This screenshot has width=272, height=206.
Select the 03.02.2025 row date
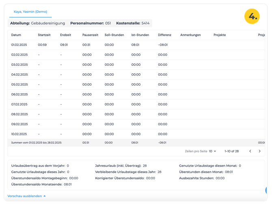click(x=19, y=64)
